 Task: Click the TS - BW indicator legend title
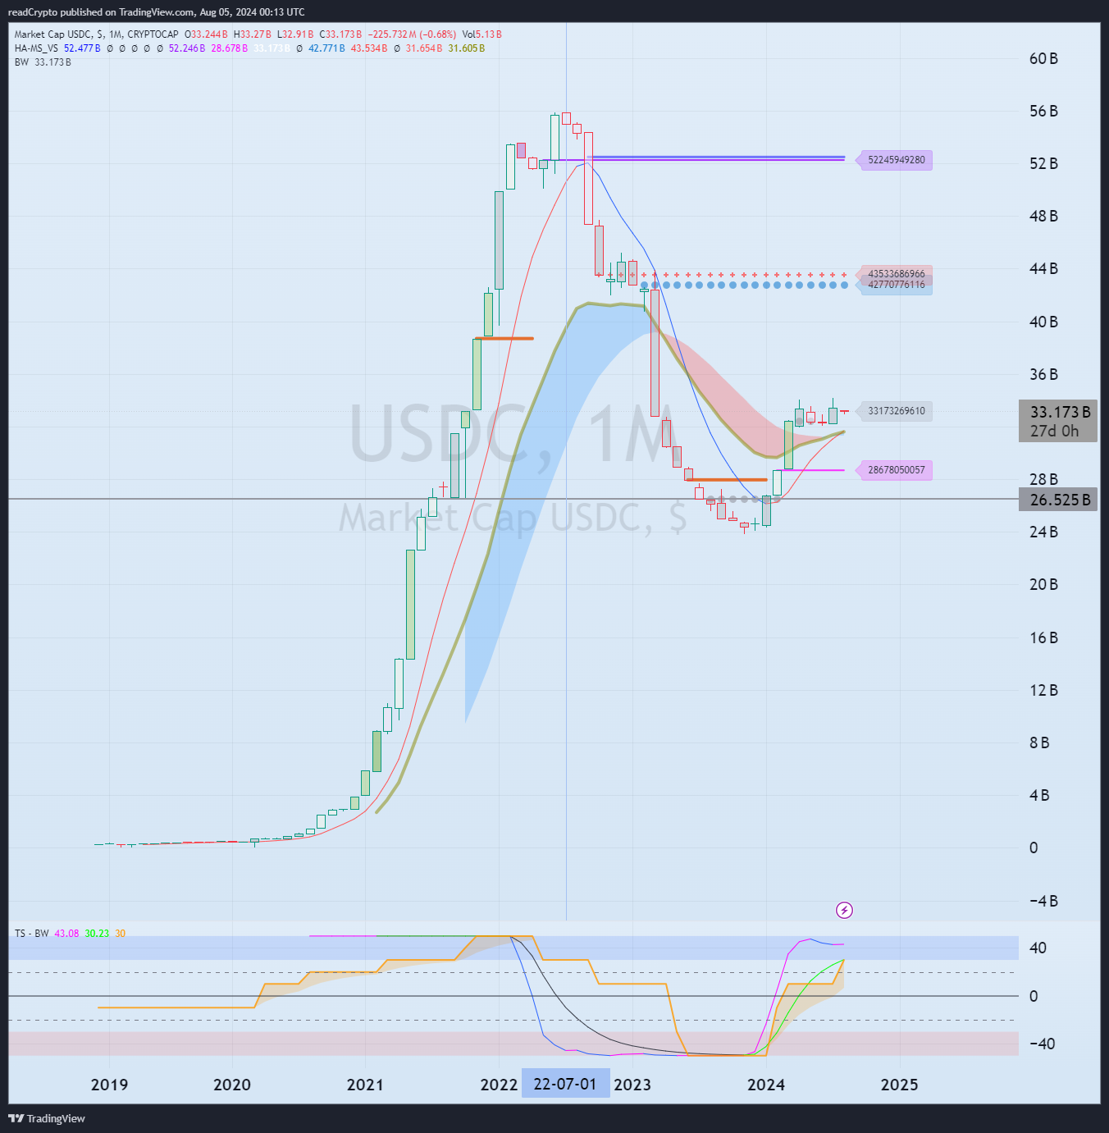point(31,934)
